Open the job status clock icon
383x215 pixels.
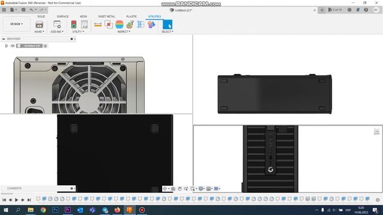(x=349, y=10)
